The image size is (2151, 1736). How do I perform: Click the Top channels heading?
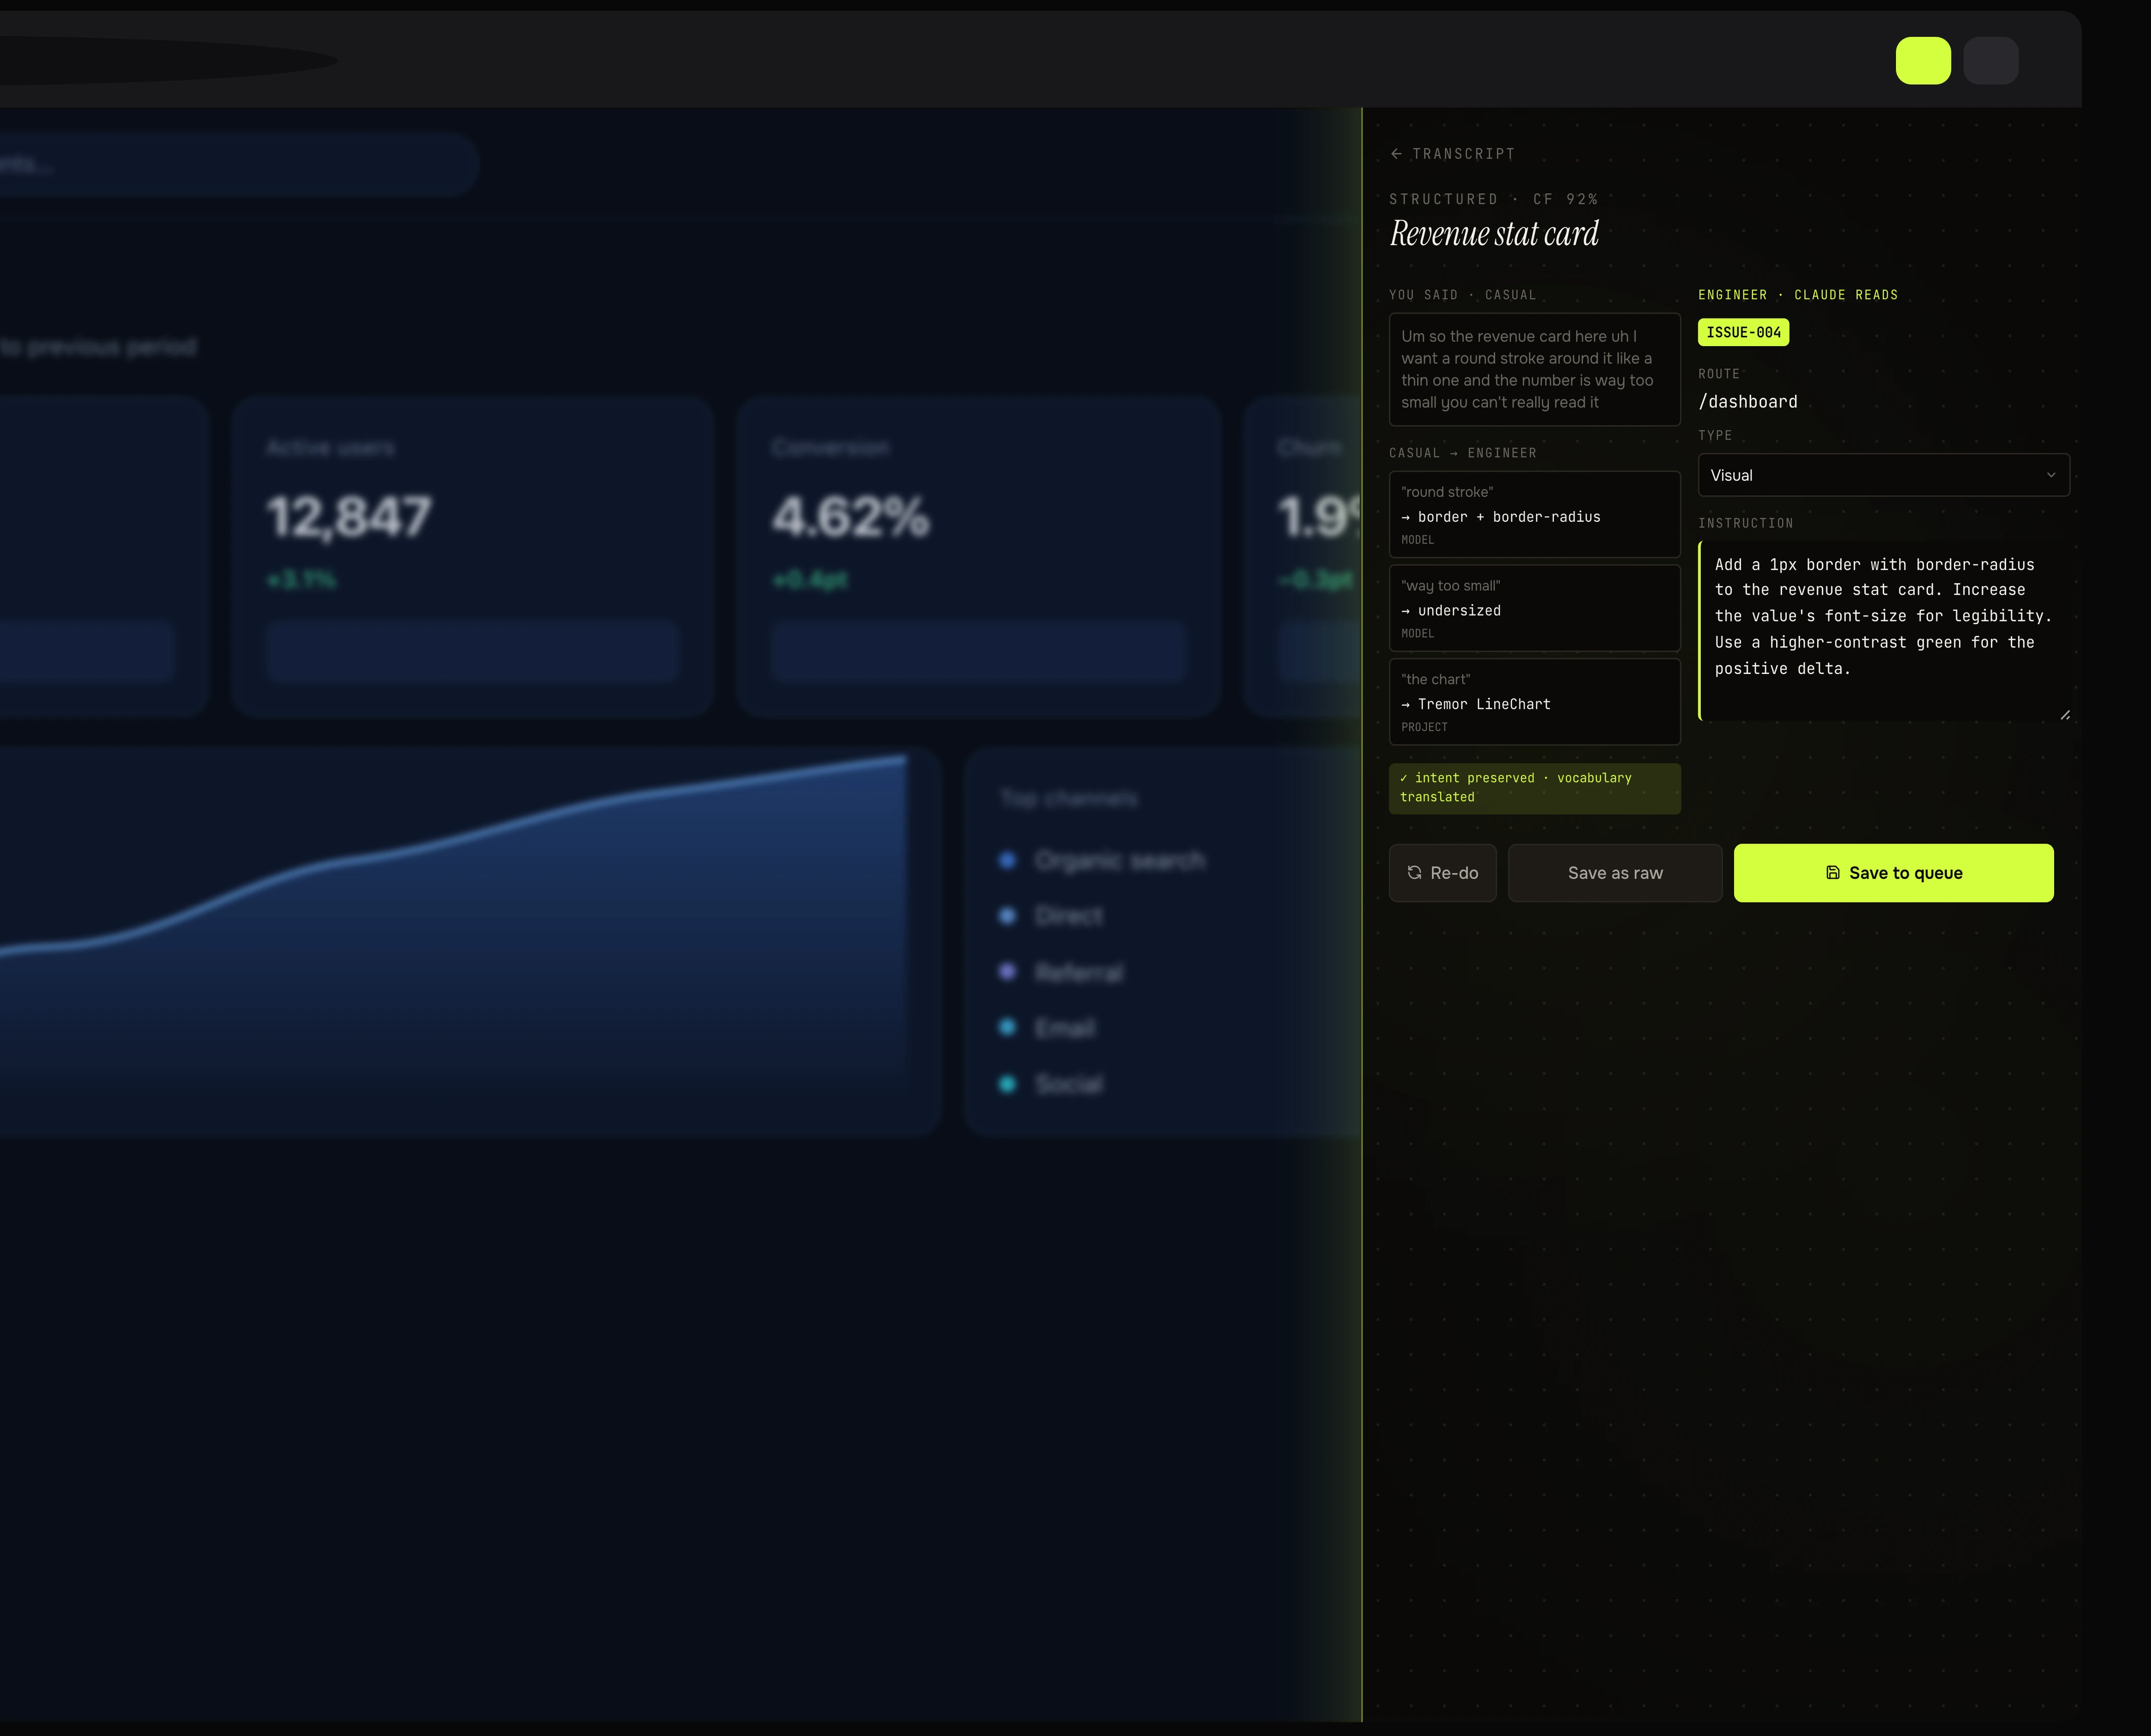(x=1069, y=799)
